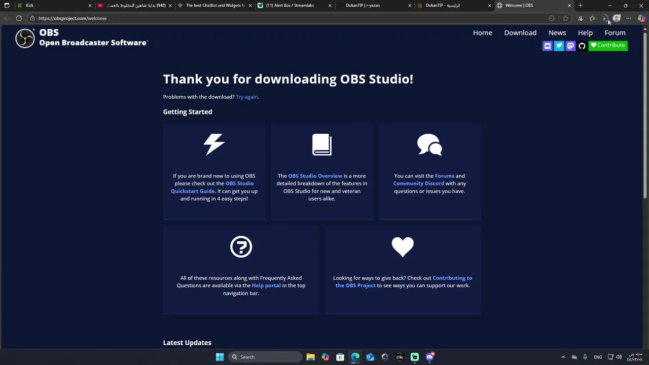Open the tab actions menu icon

click(x=7, y=6)
